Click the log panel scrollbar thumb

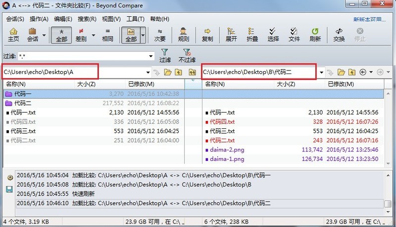388,204
